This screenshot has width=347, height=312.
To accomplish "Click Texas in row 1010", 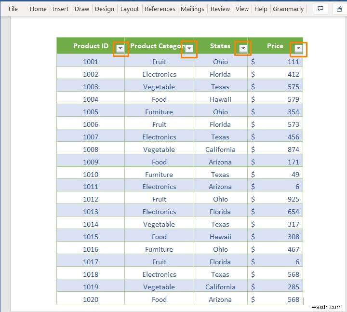I will click(x=220, y=175).
